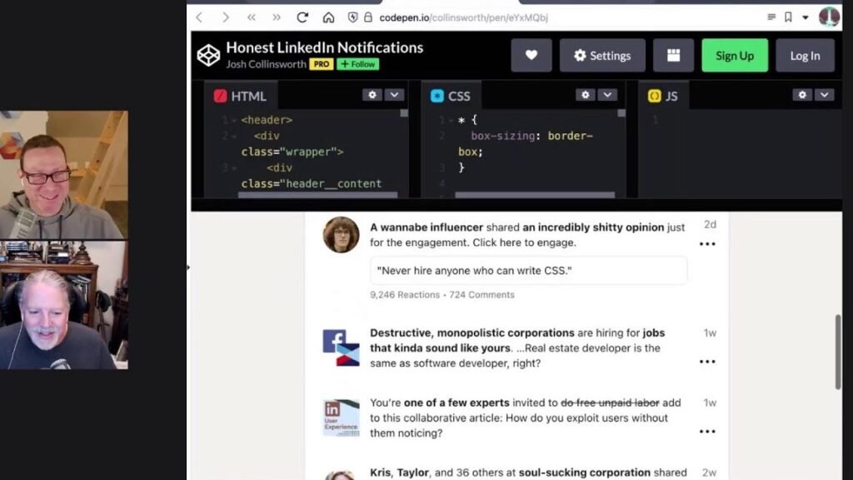Viewport: 853px width, 480px height.
Task: Go to the browser home page
Action: [x=328, y=17]
